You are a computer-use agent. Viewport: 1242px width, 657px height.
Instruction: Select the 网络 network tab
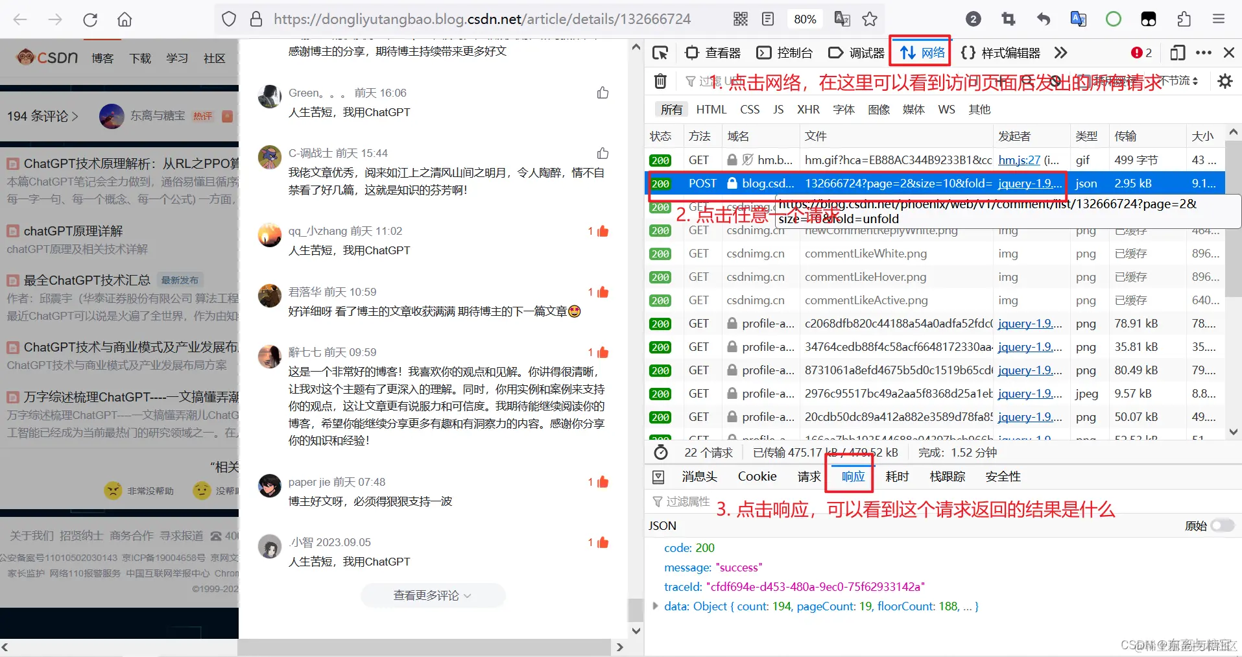point(922,53)
